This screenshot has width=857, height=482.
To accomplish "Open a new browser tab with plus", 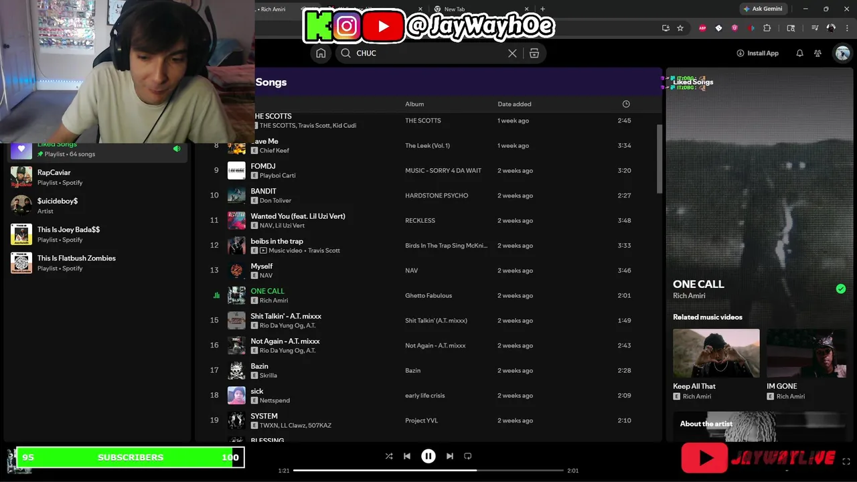I will [542, 9].
